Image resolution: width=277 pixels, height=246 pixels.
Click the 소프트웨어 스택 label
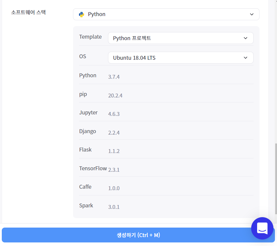click(29, 12)
